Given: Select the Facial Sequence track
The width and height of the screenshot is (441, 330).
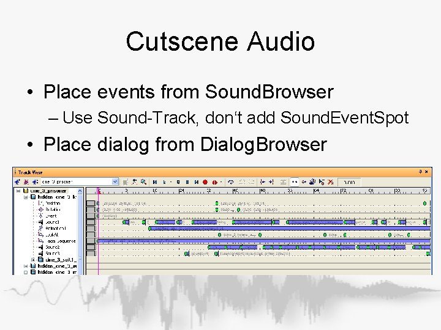Looking at the screenshot, I should click(x=61, y=241).
